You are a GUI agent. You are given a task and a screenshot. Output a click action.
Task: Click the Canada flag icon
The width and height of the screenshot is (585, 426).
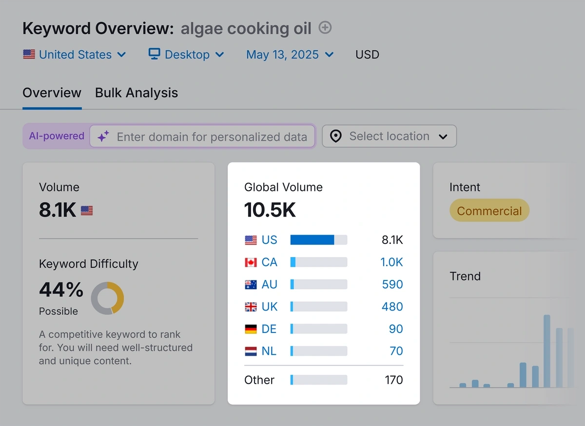pyautogui.click(x=251, y=262)
